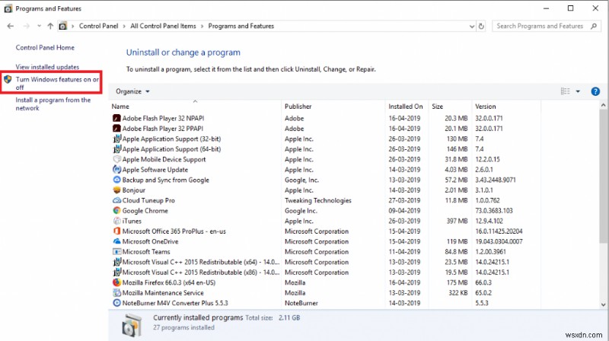Click the change view layout icon
The height and width of the screenshot is (341, 609).
565,91
